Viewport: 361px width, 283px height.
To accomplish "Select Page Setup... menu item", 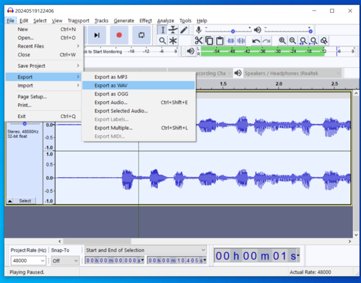I will click(x=43, y=97).
